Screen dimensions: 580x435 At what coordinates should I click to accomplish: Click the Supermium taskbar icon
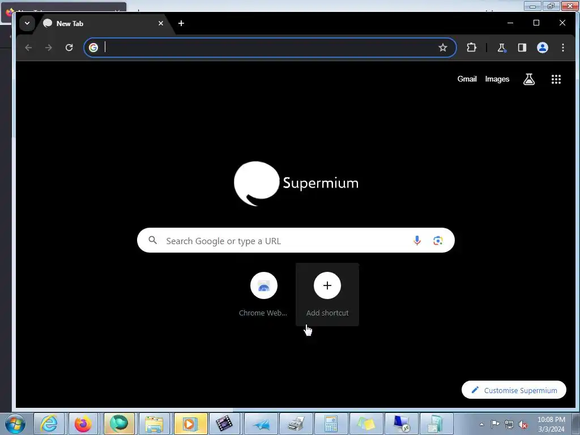point(119,424)
